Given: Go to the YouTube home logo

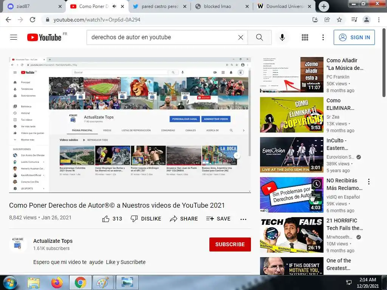Looking at the screenshot, I should [44, 37].
